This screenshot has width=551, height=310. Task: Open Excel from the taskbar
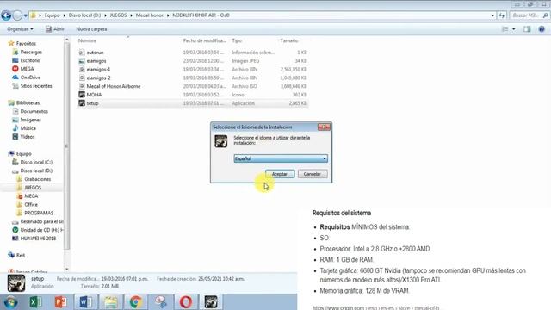pos(35,302)
